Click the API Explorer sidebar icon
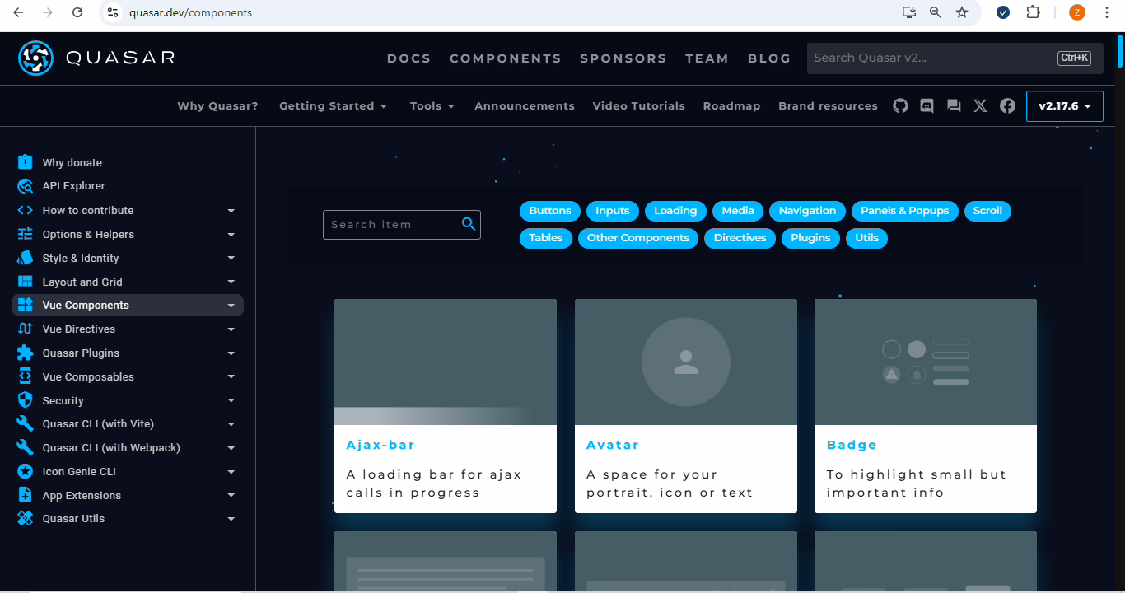 click(26, 186)
